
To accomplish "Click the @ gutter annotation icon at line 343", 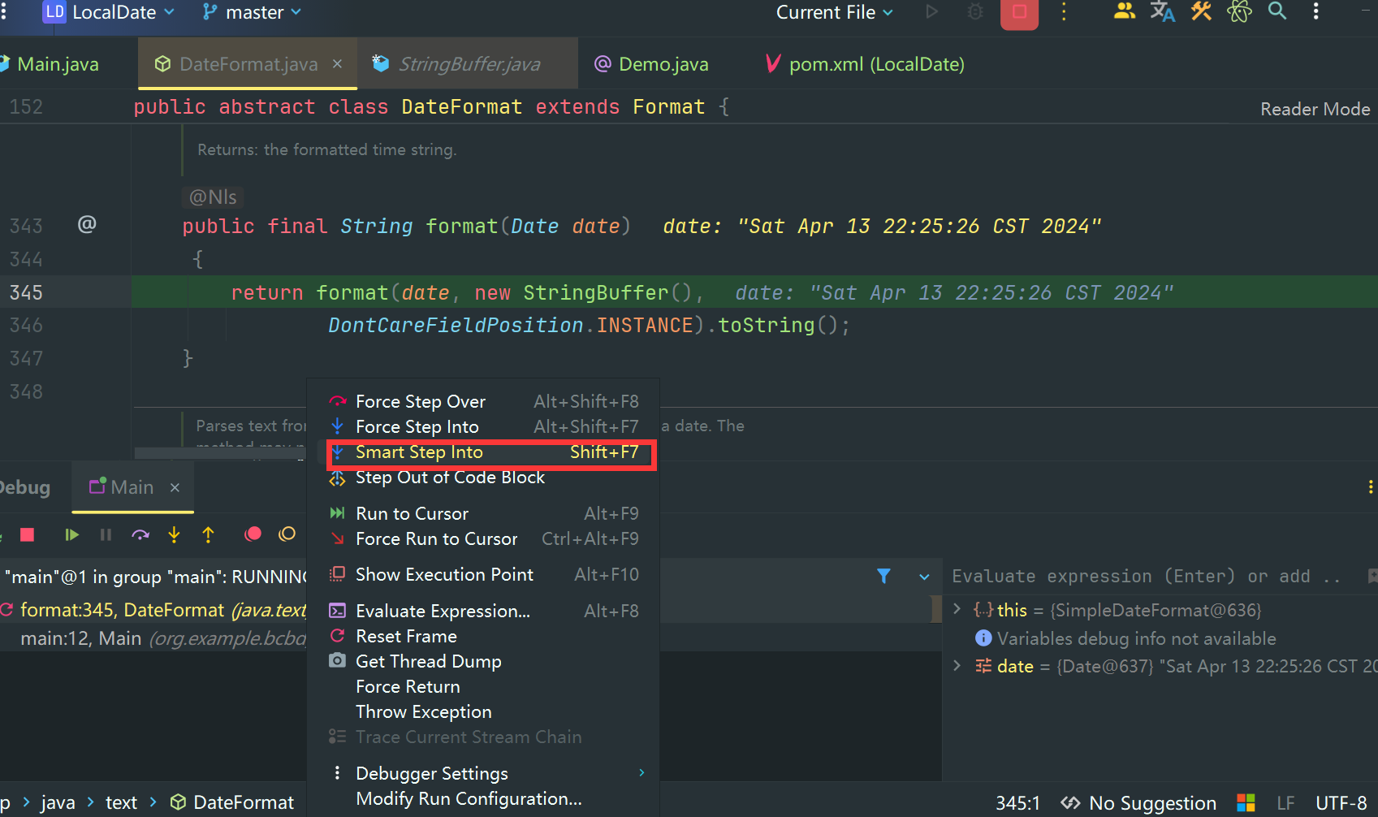I will [87, 224].
